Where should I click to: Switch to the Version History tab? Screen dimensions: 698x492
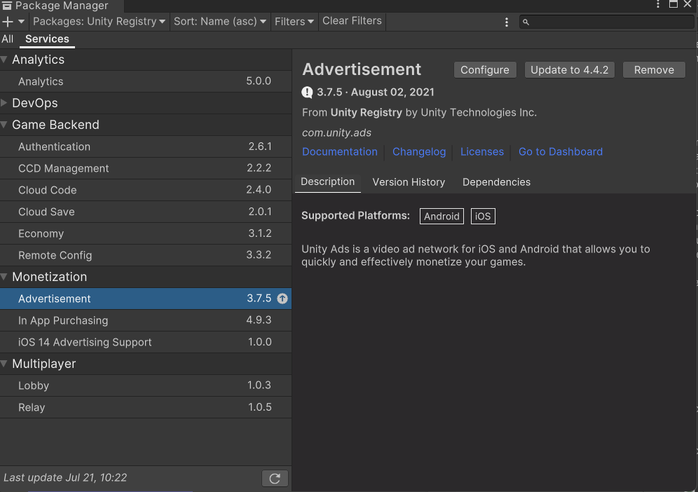point(409,182)
